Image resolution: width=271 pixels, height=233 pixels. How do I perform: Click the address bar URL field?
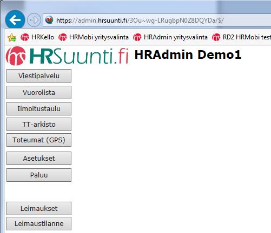(x=157, y=20)
